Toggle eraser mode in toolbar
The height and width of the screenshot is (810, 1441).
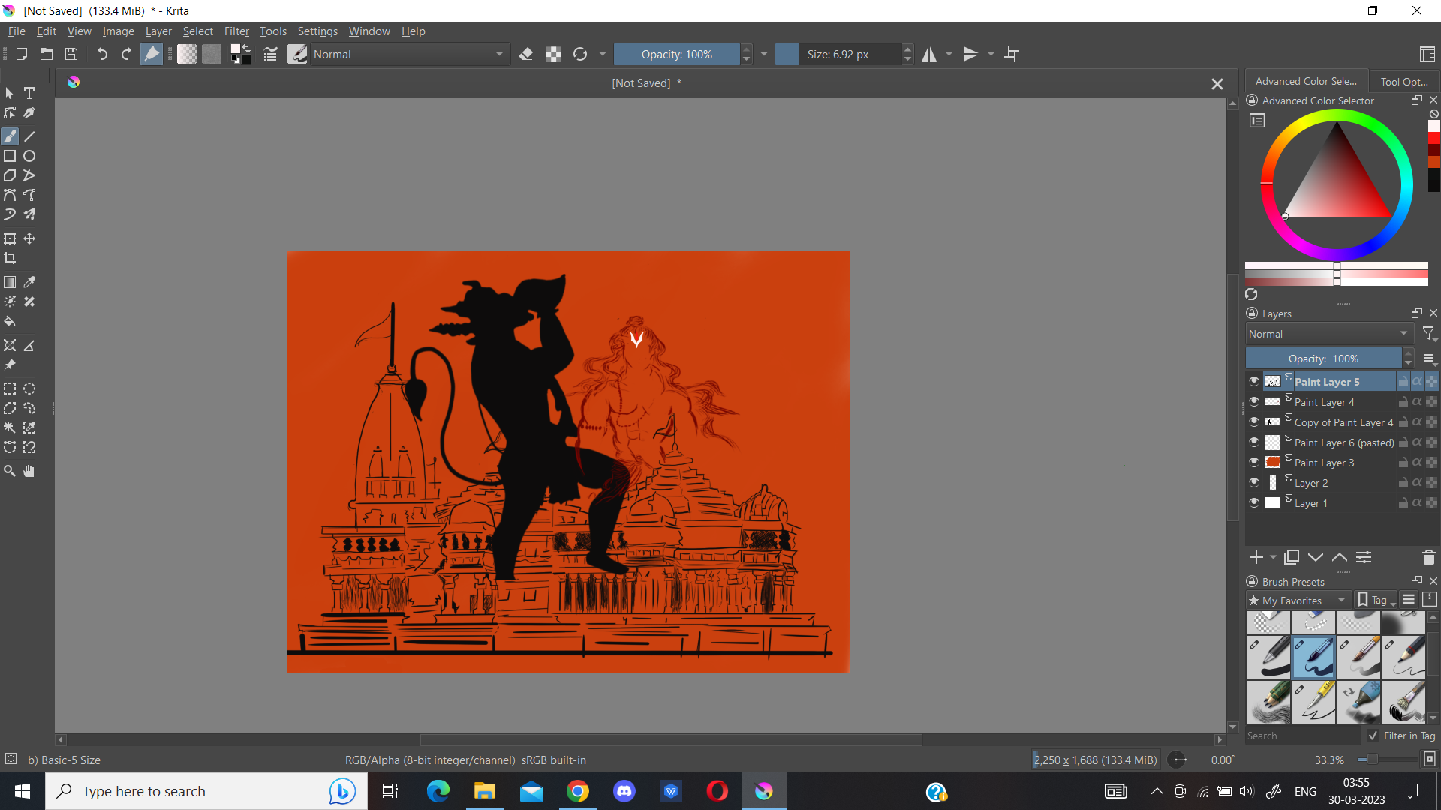tap(526, 54)
